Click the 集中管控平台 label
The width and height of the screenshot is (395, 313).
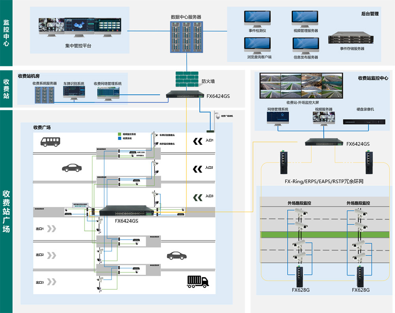coord(78,46)
